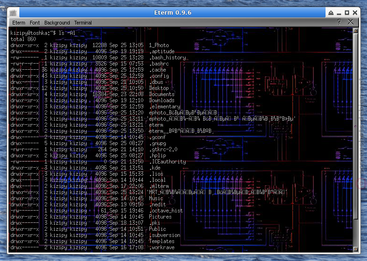
Task: Click the .kde directory name
Action: coord(155,168)
